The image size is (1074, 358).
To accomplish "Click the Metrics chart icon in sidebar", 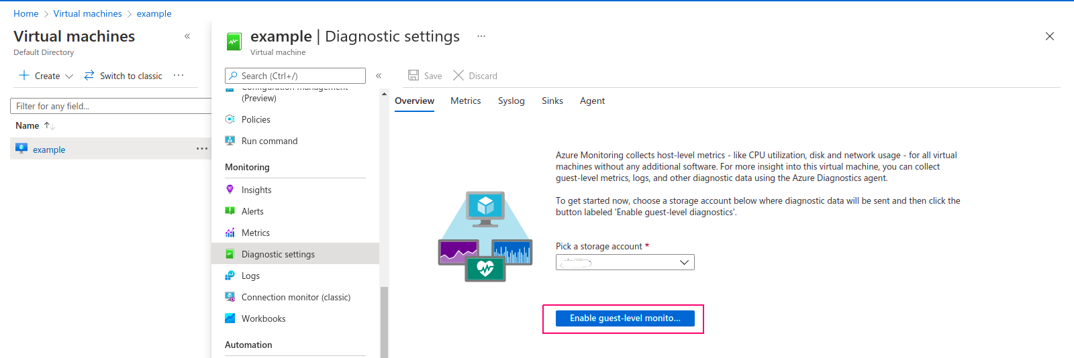I will click(230, 233).
